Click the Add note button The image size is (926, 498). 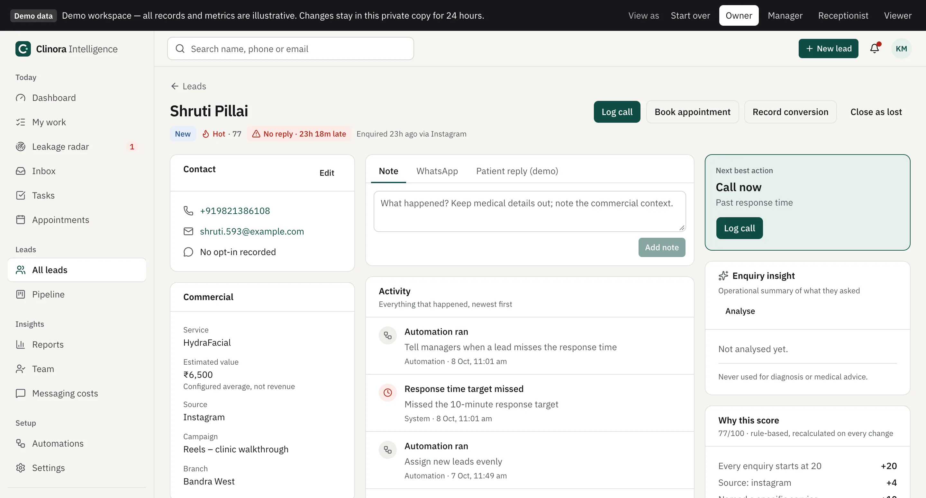662,247
